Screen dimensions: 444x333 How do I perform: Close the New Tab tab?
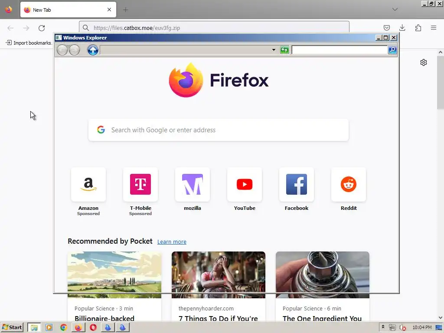(109, 10)
